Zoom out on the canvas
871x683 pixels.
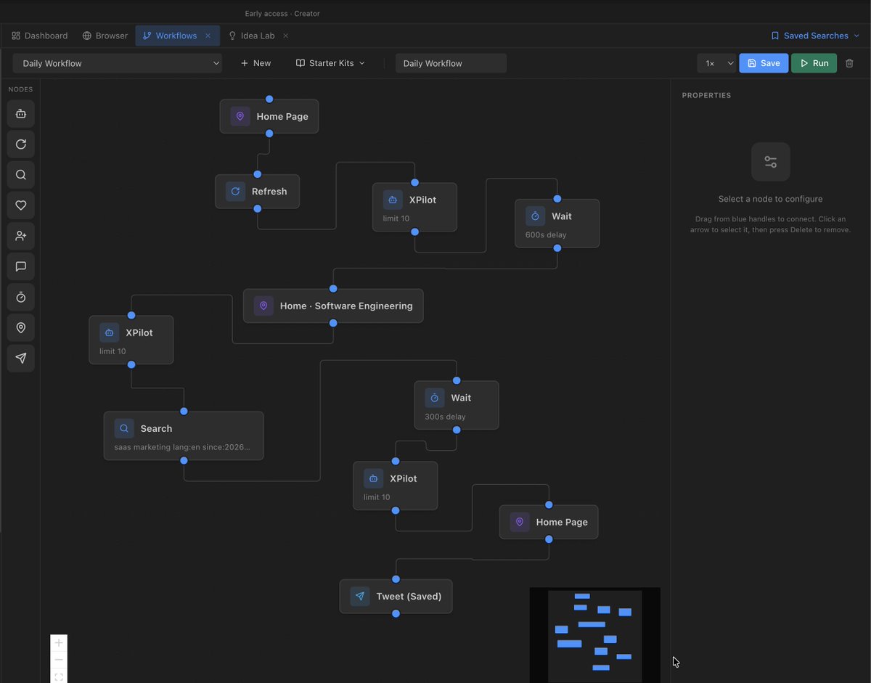click(59, 660)
